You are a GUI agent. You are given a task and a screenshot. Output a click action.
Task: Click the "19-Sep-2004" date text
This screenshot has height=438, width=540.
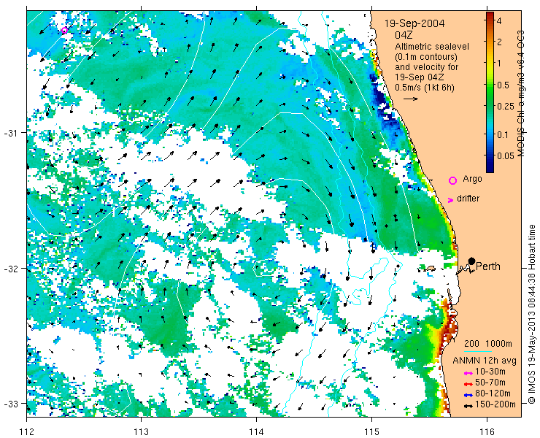[x=414, y=23]
